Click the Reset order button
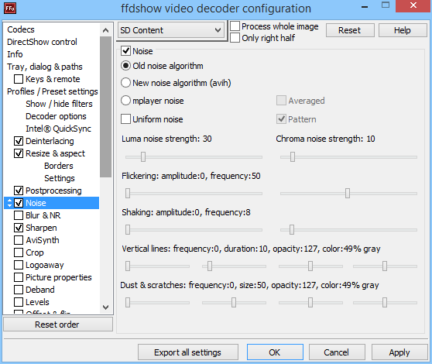Viewport: 432px width, 364px height. (x=58, y=325)
